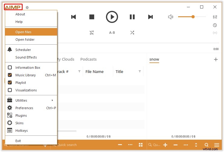Screen dimensions: 224x152
Task: Uncheck the Playlist checkbox
Action: pos(10,83)
